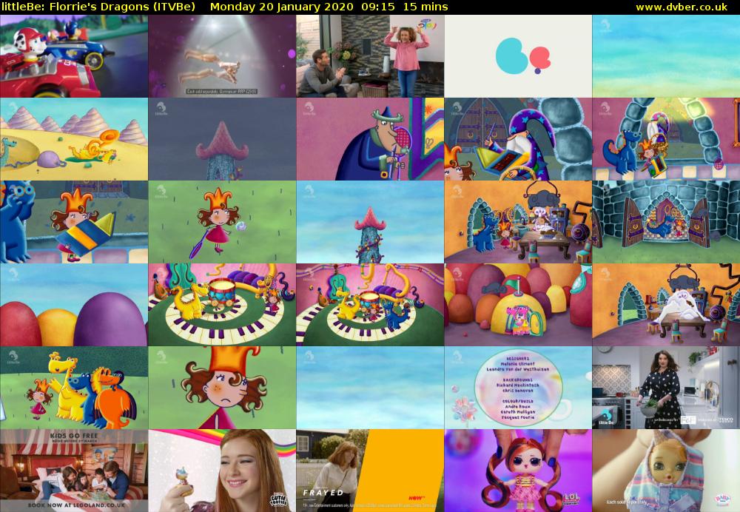Click the littleBe logo on white thumbnail
The height and width of the screenshot is (512, 740).
click(518, 56)
